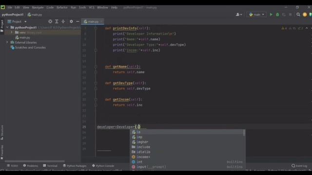
Task: Open the Tools menu
Action: point(82,7)
